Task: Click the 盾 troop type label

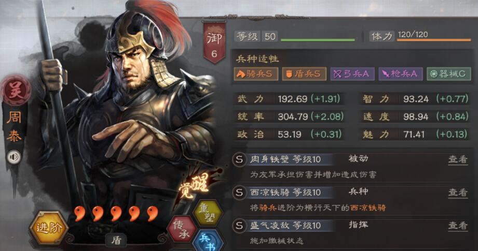Action: (116, 240)
